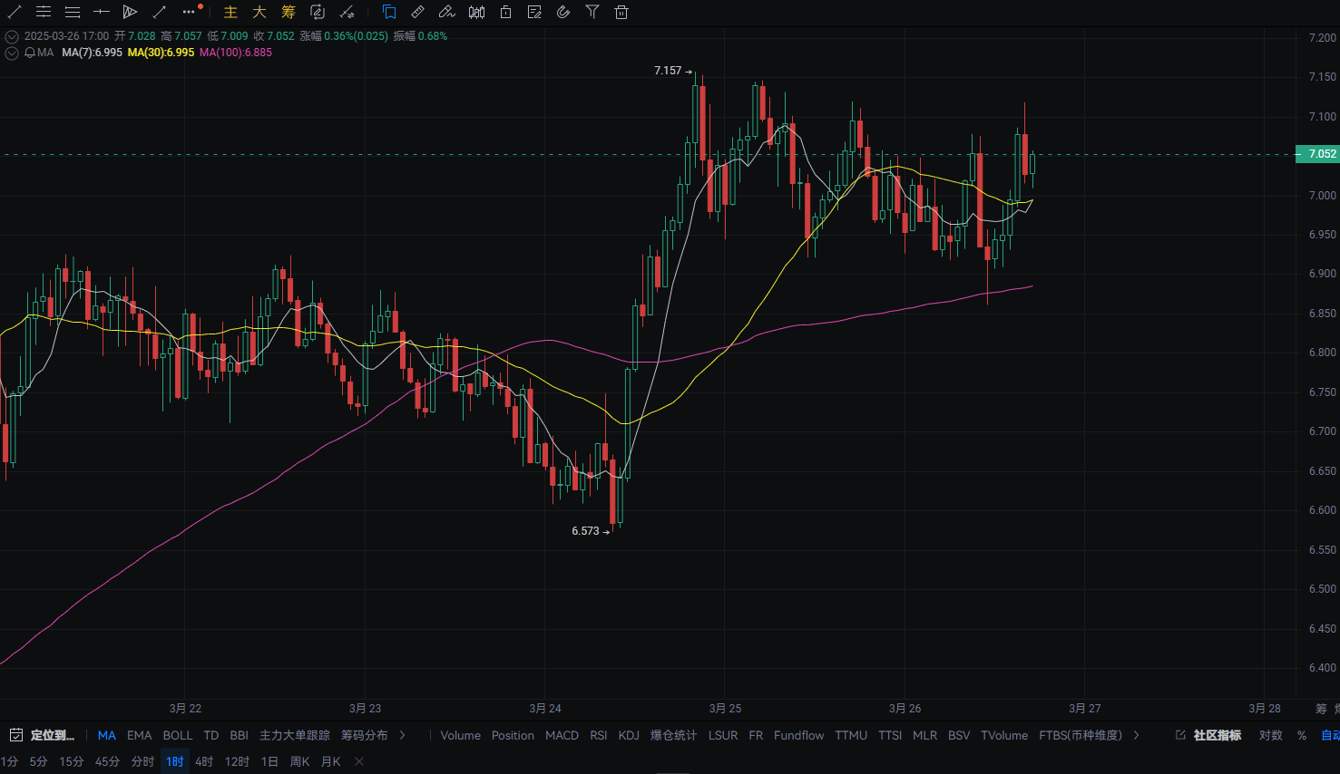Add the MACD sub-indicator
Viewport: 1340px width, 774px height.
click(x=562, y=735)
